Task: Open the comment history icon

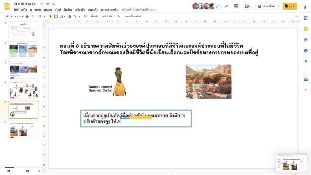Action: pos(236,6)
